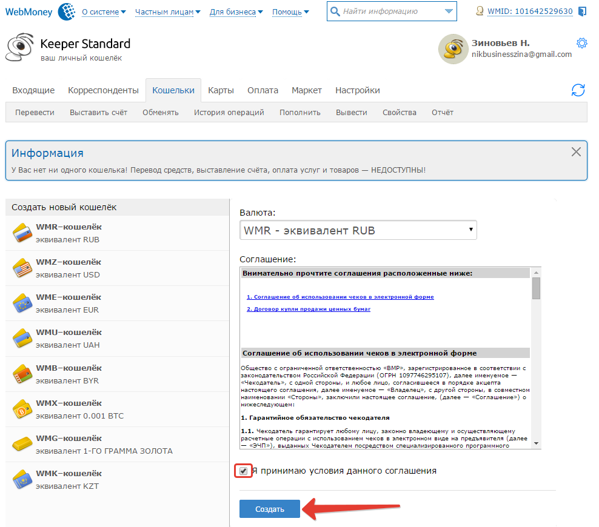Open profile avatar of Зиновьев Н.
This screenshot has width=599, height=527.
click(453, 49)
